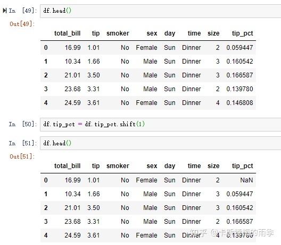281x245 pixels.
Task: Click tip value 3.61 in Out[49] table
Action: (x=93, y=103)
